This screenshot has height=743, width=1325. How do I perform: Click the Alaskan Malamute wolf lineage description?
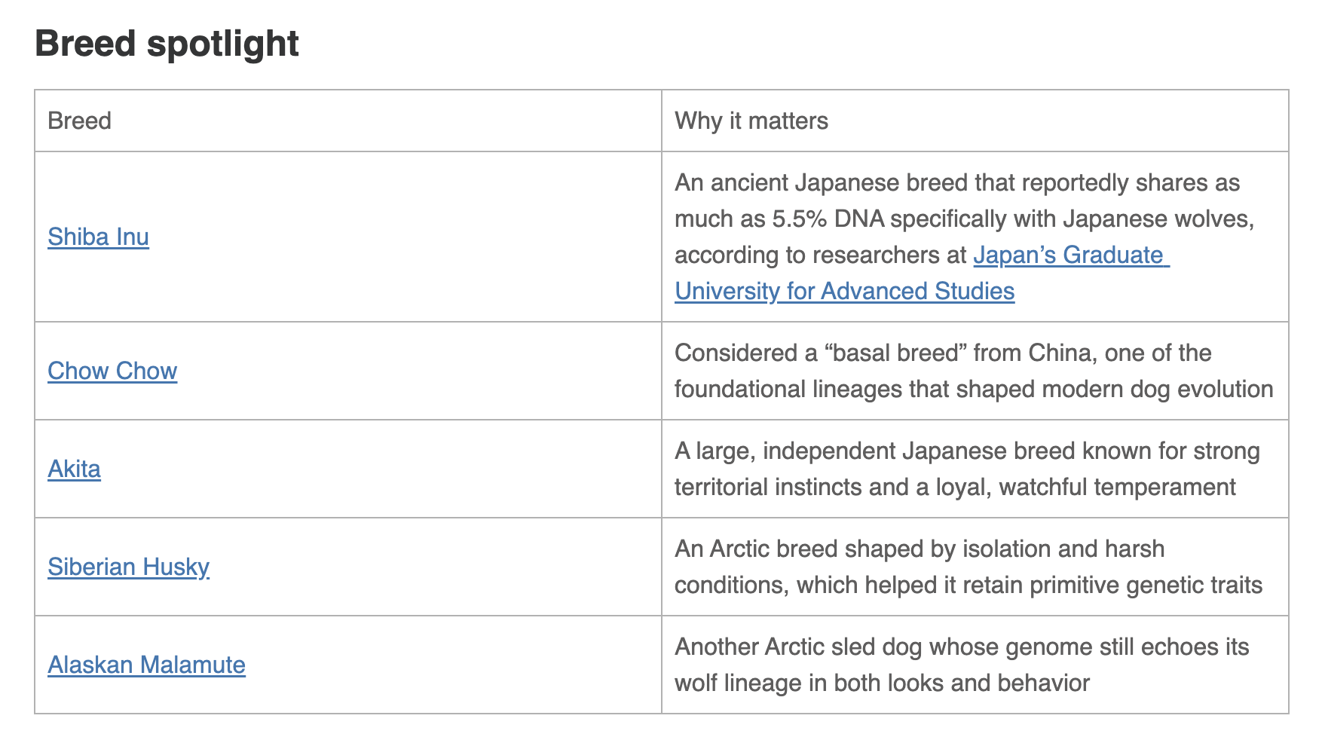coord(962,665)
